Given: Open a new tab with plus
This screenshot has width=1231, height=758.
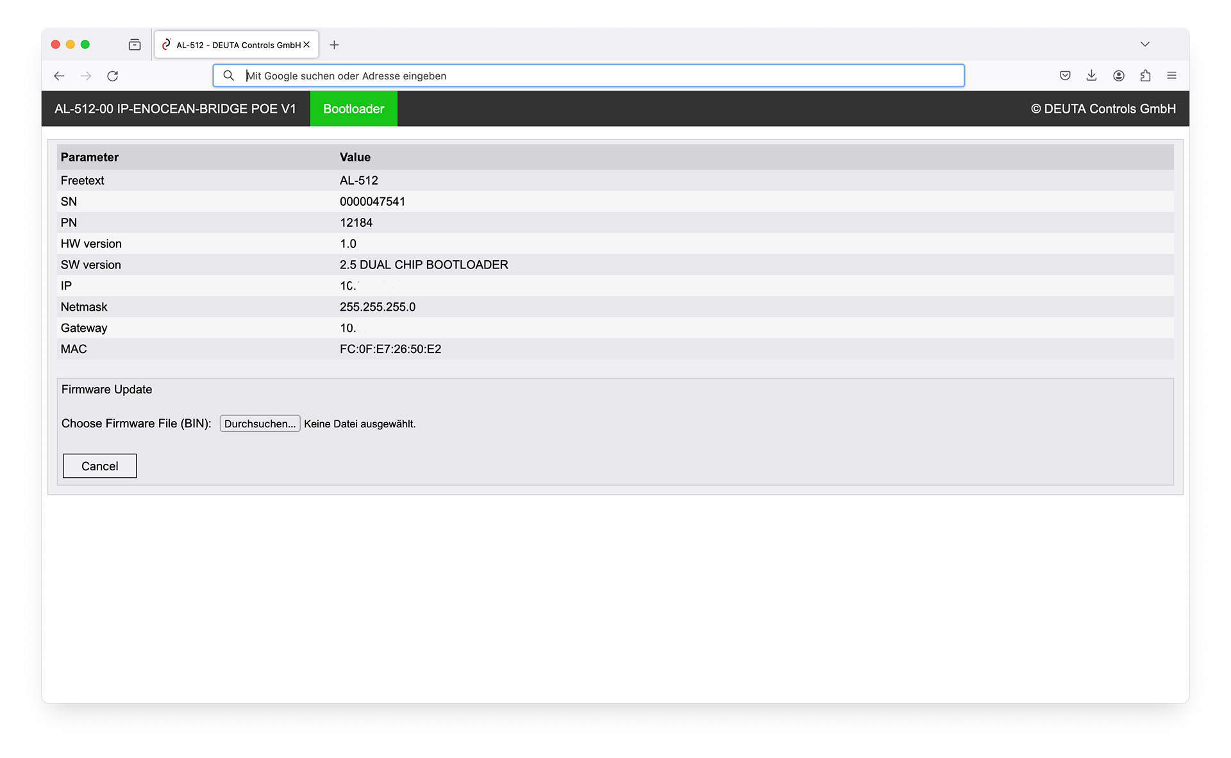Looking at the screenshot, I should (x=334, y=45).
